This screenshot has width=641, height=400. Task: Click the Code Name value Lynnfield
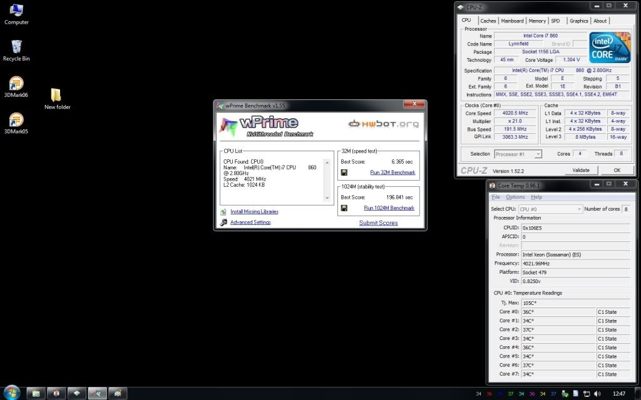point(518,44)
